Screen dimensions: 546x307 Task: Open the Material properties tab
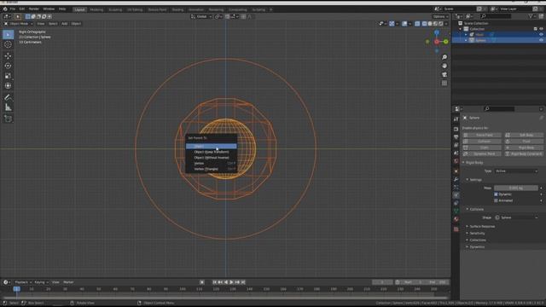point(456,219)
